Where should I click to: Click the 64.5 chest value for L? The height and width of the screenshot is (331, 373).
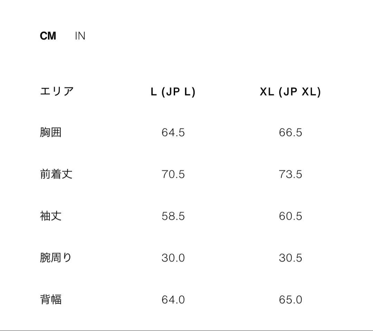173,132
